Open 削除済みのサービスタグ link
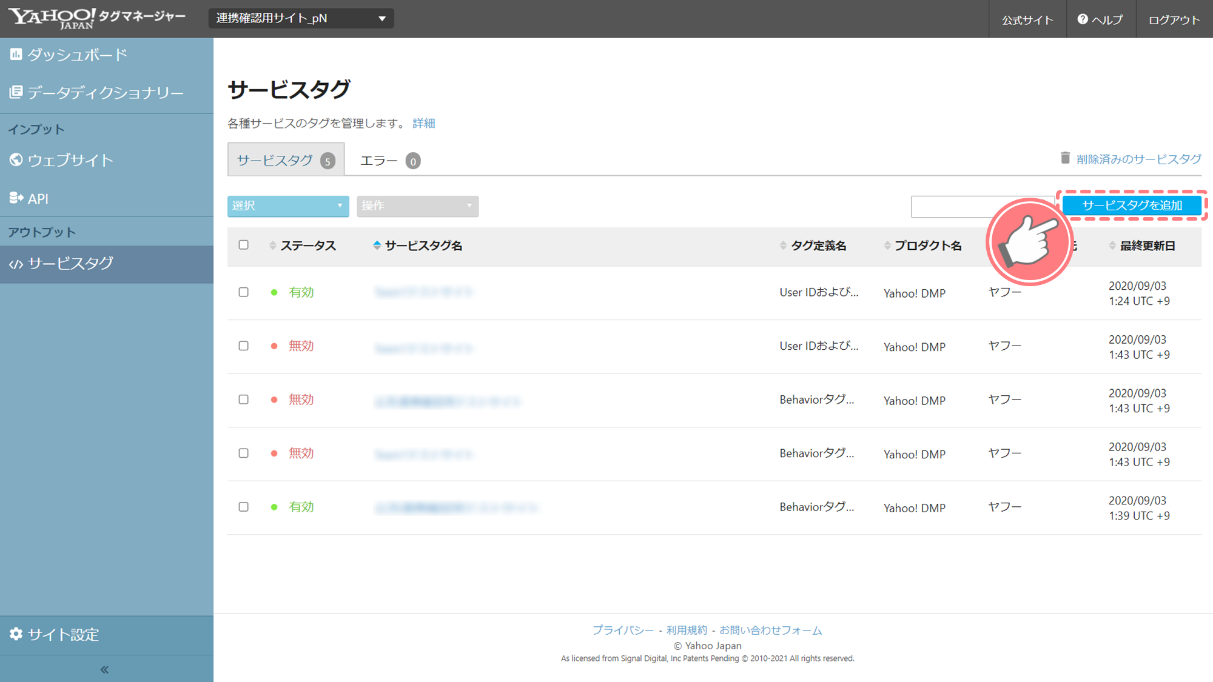The height and width of the screenshot is (682, 1213). (x=1138, y=159)
